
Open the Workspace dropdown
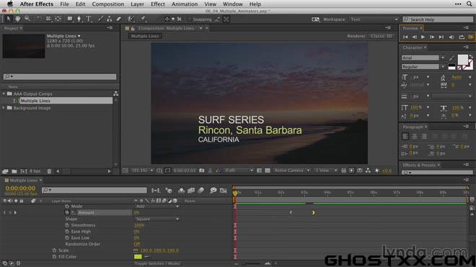click(374, 19)
